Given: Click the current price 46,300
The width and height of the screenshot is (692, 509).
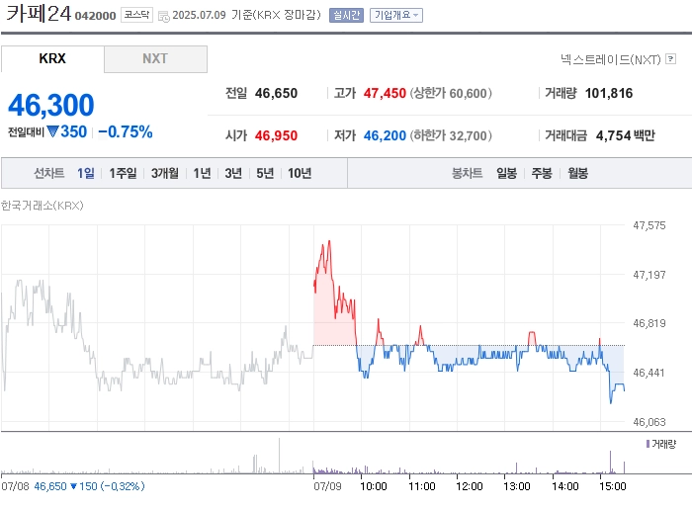Looking at the screenshot, I should pos(51,105).
